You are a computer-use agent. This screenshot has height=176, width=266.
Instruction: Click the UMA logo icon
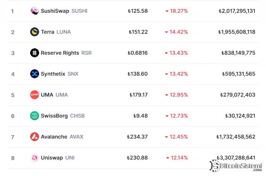click(35, 95)
